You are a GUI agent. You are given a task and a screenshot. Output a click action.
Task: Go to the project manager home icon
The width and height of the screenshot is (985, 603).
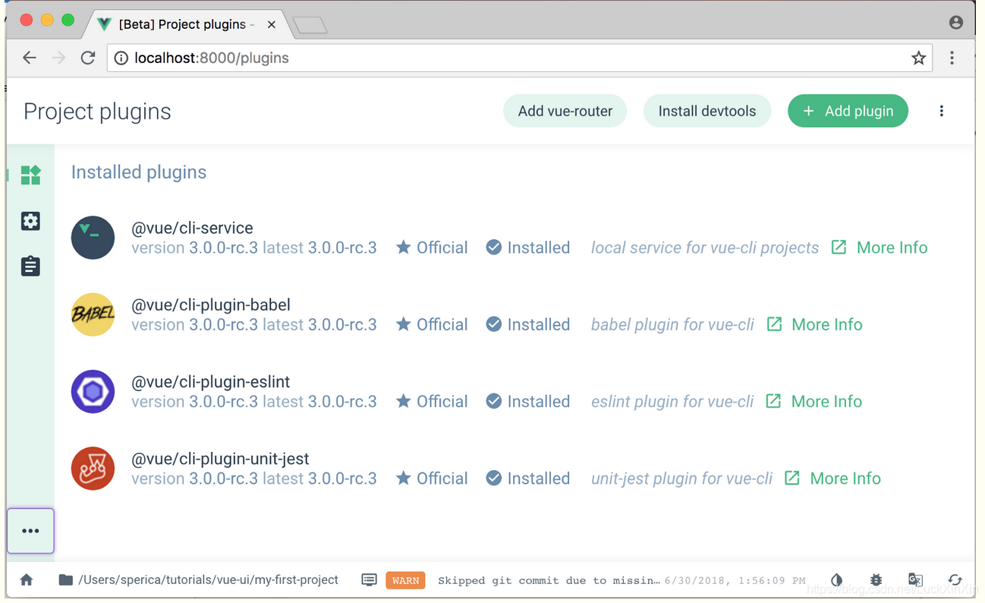27,580
